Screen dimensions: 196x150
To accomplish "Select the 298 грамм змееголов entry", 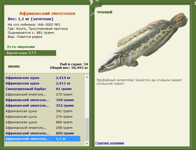I will (x=43, y=128).
